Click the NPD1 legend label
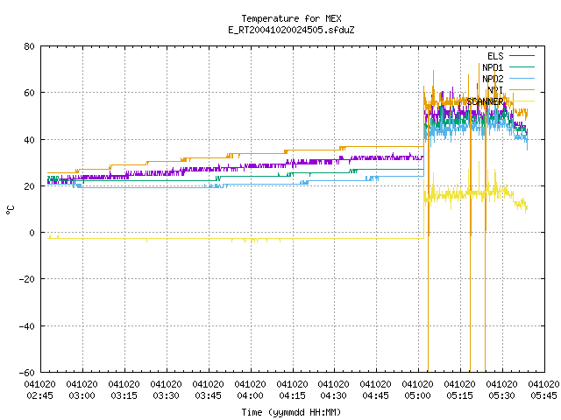This screenshot has height=420, width=561. [x=493, y=67]
